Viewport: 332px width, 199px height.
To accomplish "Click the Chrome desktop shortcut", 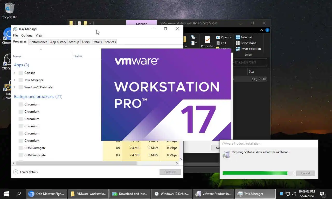I will click(x=7, y=36).
